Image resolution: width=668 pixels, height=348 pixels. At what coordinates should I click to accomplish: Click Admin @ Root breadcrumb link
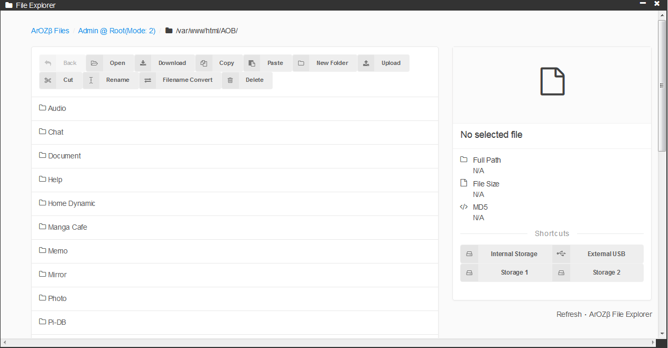click(x=117, y=31)
